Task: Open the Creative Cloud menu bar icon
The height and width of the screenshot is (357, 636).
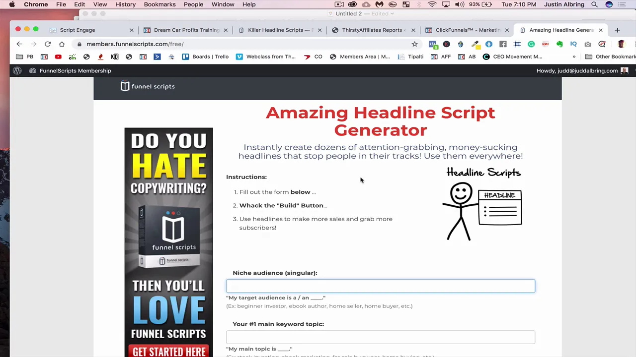Action: pos(353,4)
